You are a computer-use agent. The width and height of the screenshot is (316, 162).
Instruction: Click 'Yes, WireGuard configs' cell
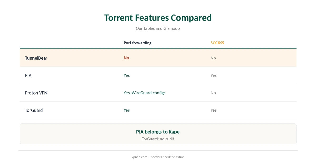[145, 93]
